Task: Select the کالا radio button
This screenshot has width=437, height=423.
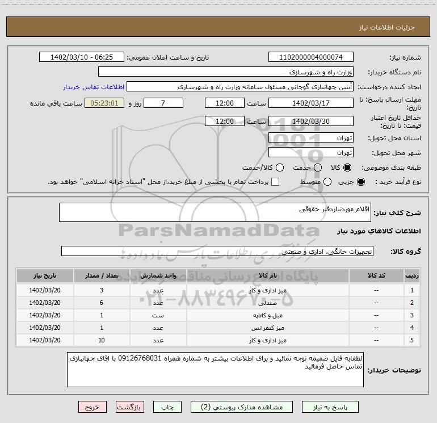Action: click(347, 167)
